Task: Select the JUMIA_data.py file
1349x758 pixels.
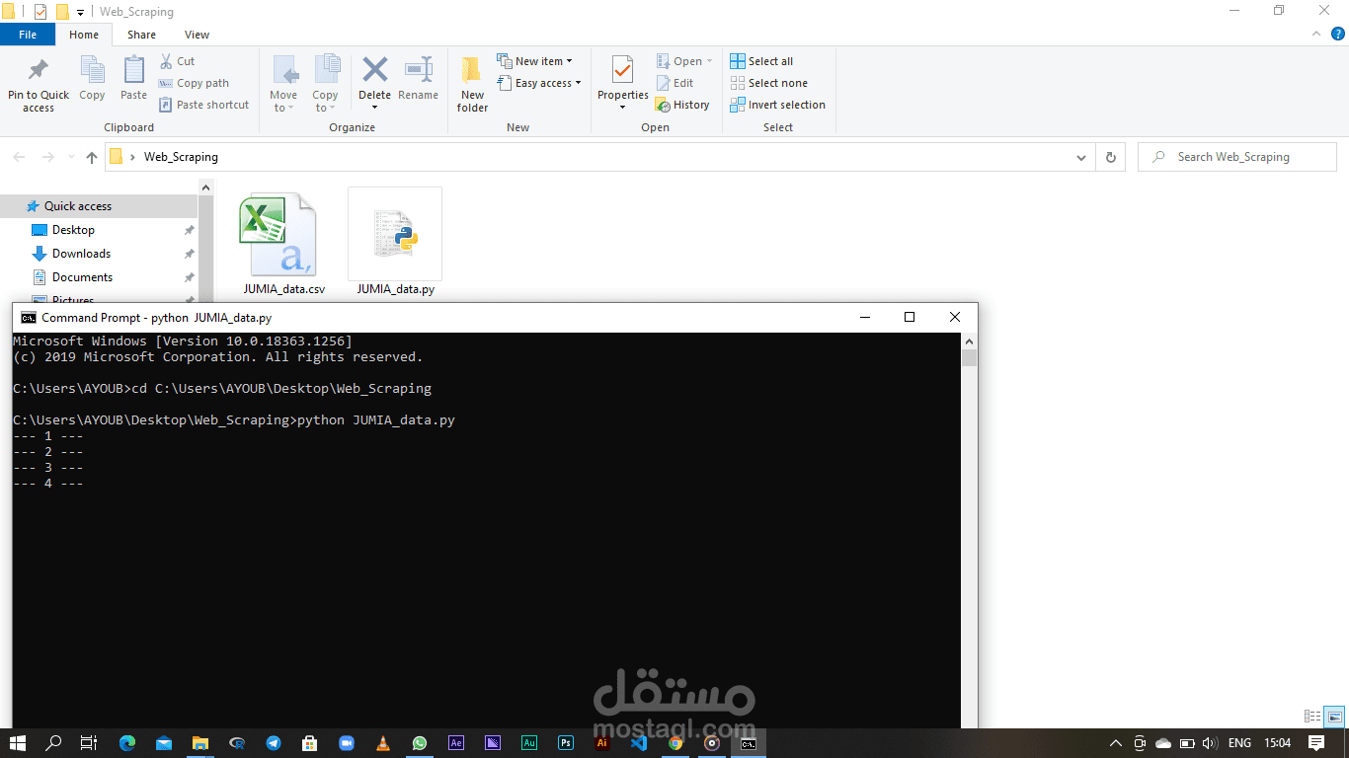Action: 395,242
